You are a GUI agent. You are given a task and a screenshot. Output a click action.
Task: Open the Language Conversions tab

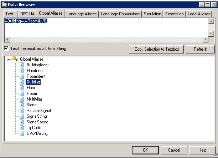[x=120, y=14]
